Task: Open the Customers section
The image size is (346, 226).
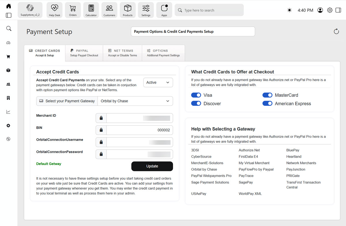Action: pyautogui.click(x=109, y=10)
